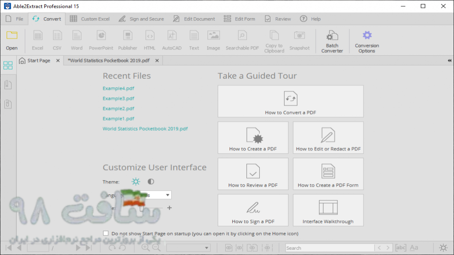Select the dark theme half-circle option

tap(151, 182)
